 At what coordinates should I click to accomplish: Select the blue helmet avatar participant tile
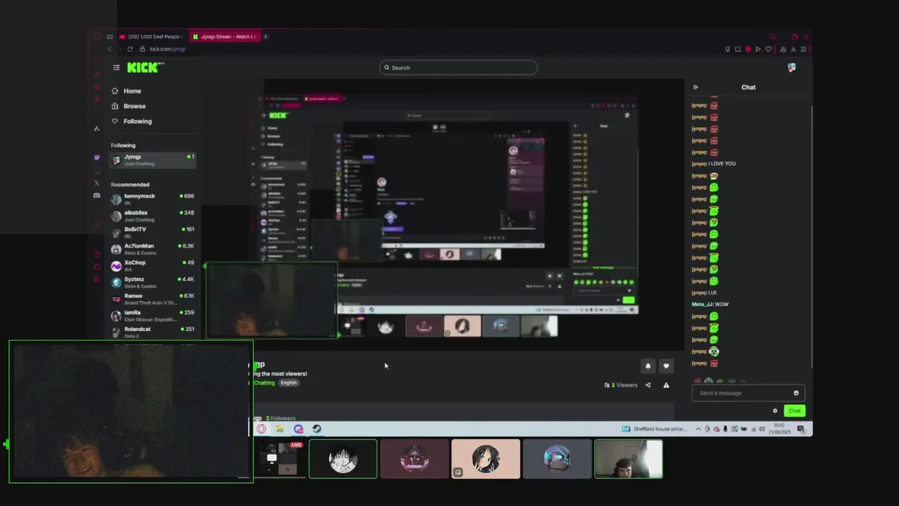pos(557,459)
